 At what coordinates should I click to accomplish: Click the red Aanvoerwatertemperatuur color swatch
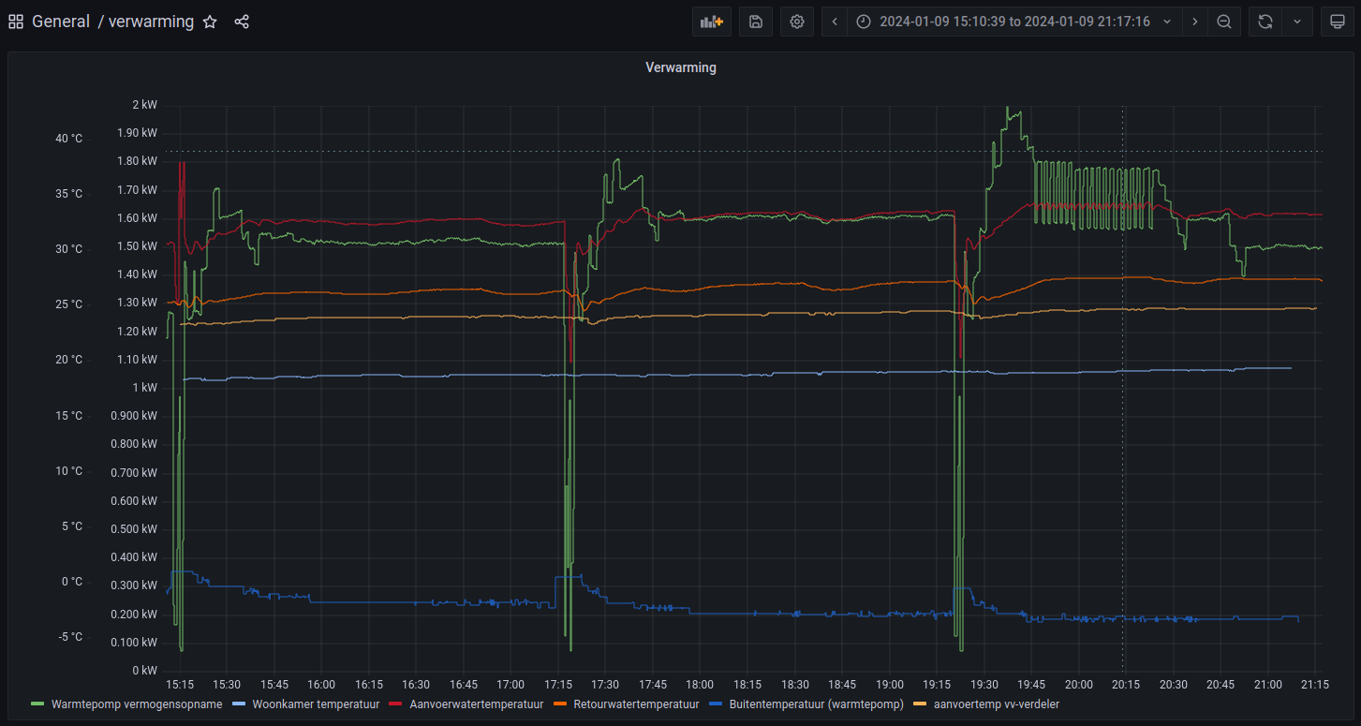tap(394, 704)
